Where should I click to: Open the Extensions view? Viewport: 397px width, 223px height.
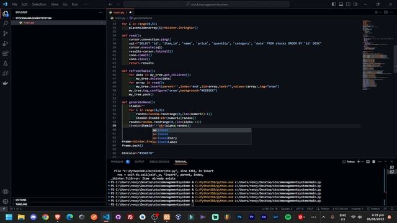tap(6, 53)
